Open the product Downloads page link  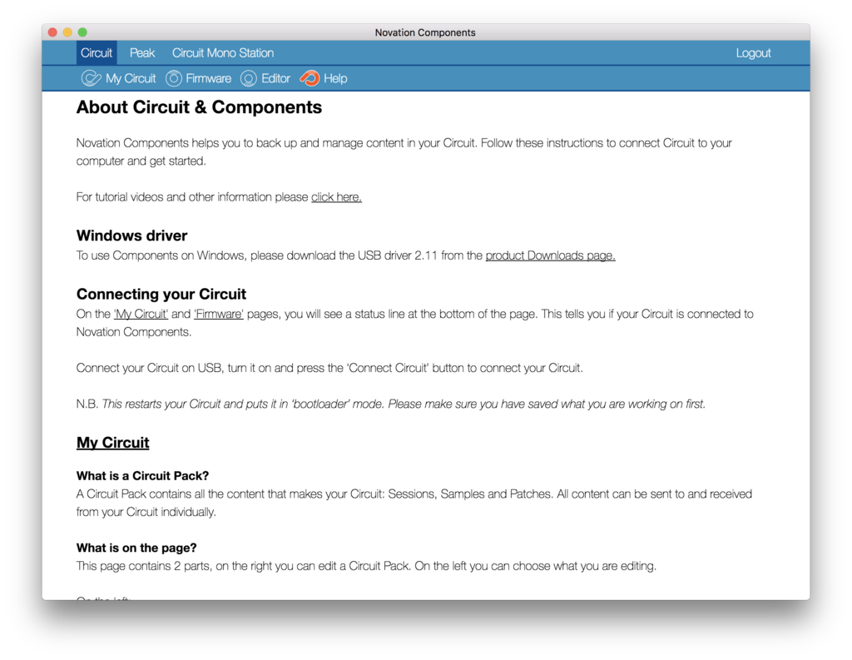tap(551, 256)
